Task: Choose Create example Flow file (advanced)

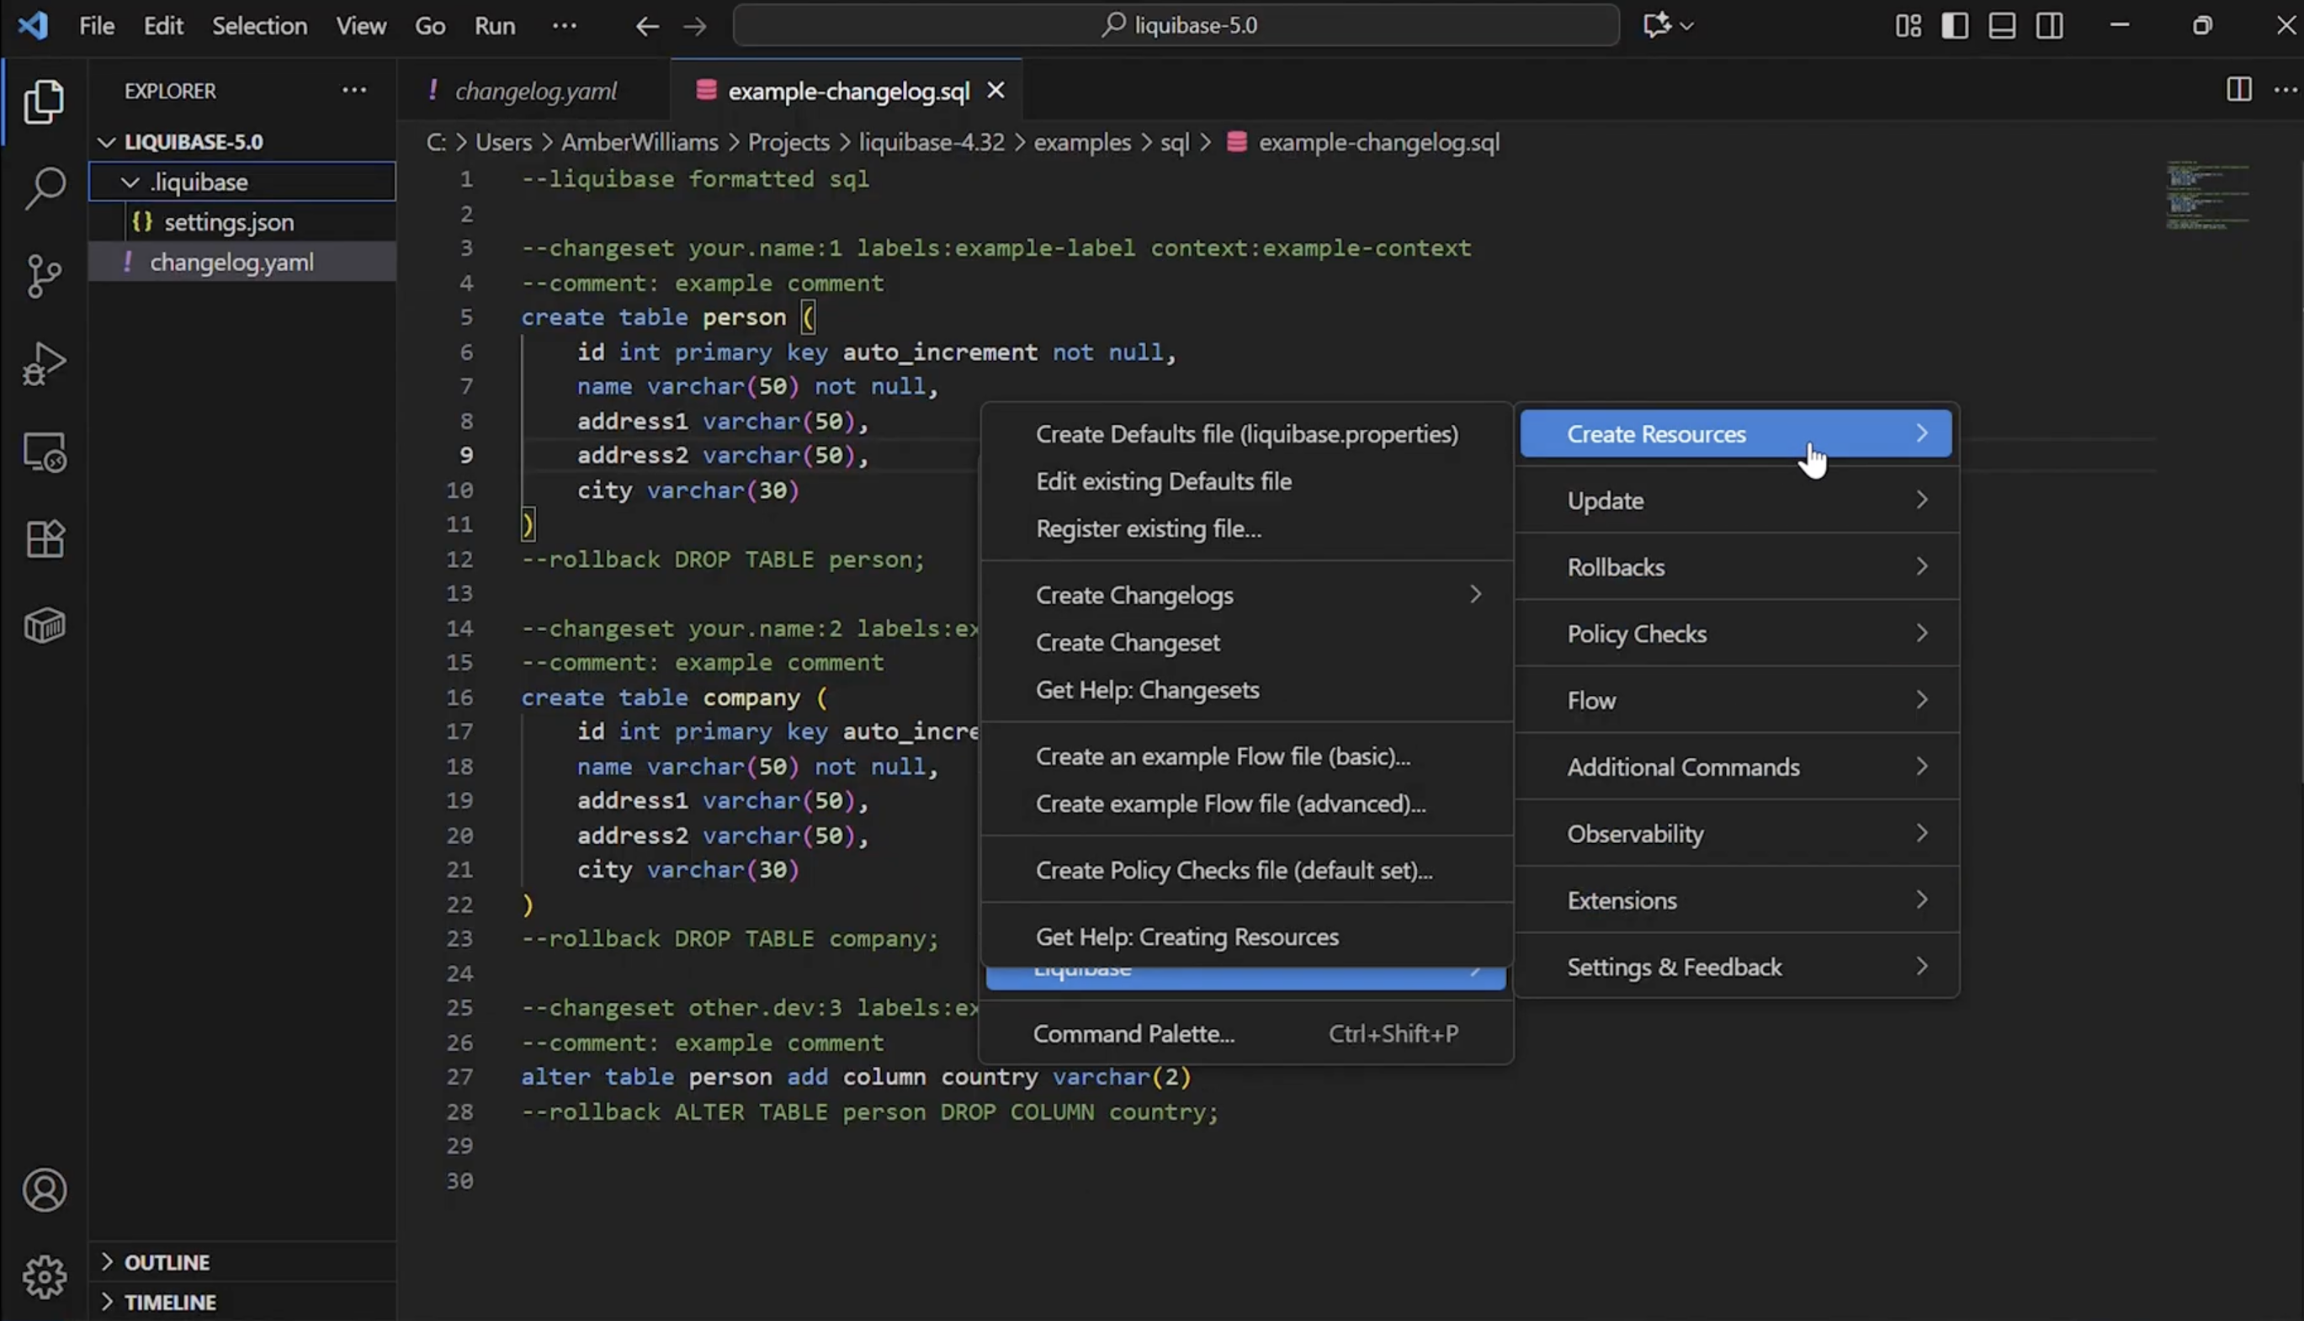Action: click(x=1246, y=803)
